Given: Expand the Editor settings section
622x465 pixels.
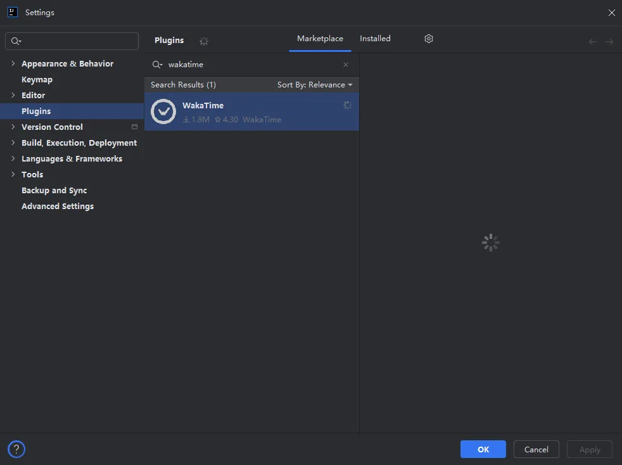Looking at the screenshot, I should 13,95.
